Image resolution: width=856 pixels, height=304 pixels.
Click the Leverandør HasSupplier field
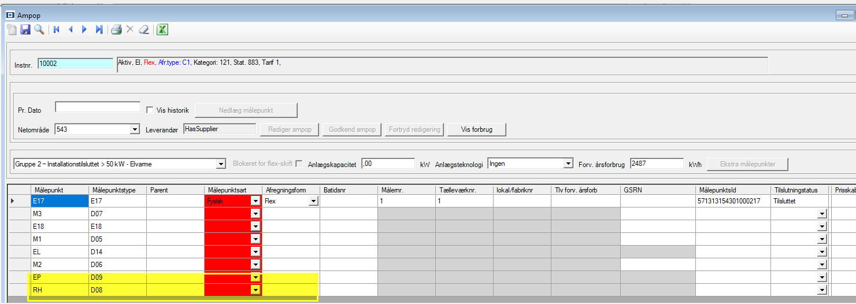[220, 129]
